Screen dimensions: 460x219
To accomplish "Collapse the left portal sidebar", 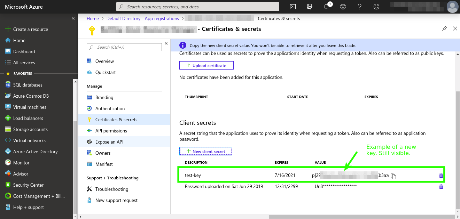I will (x=73, y=18).
